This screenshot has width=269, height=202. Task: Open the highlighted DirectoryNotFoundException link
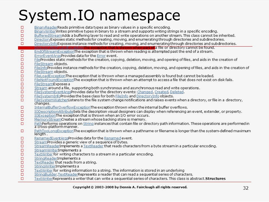click(59, 48)
